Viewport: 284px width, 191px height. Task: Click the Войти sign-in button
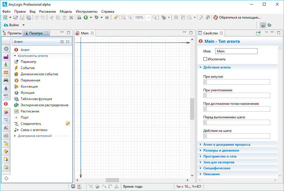coord(11,25)
